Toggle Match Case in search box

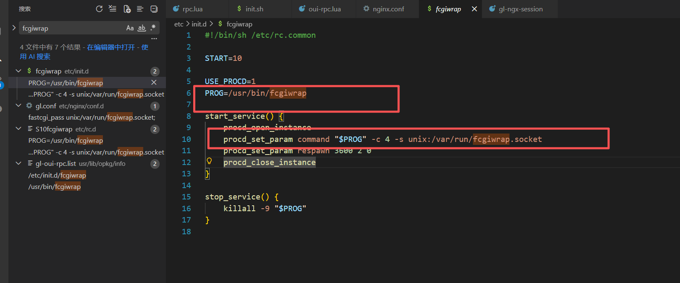(130, 28)
